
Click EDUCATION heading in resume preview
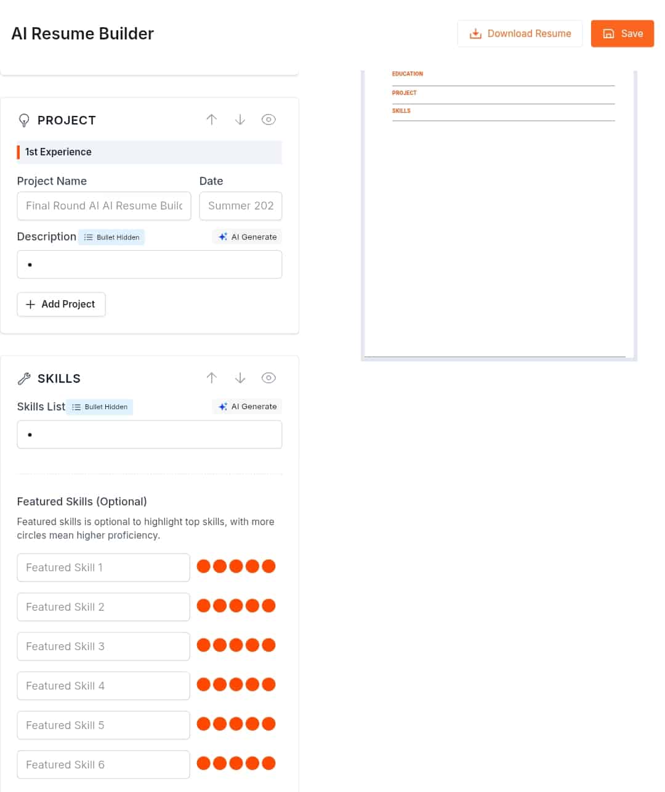(408, 74)
